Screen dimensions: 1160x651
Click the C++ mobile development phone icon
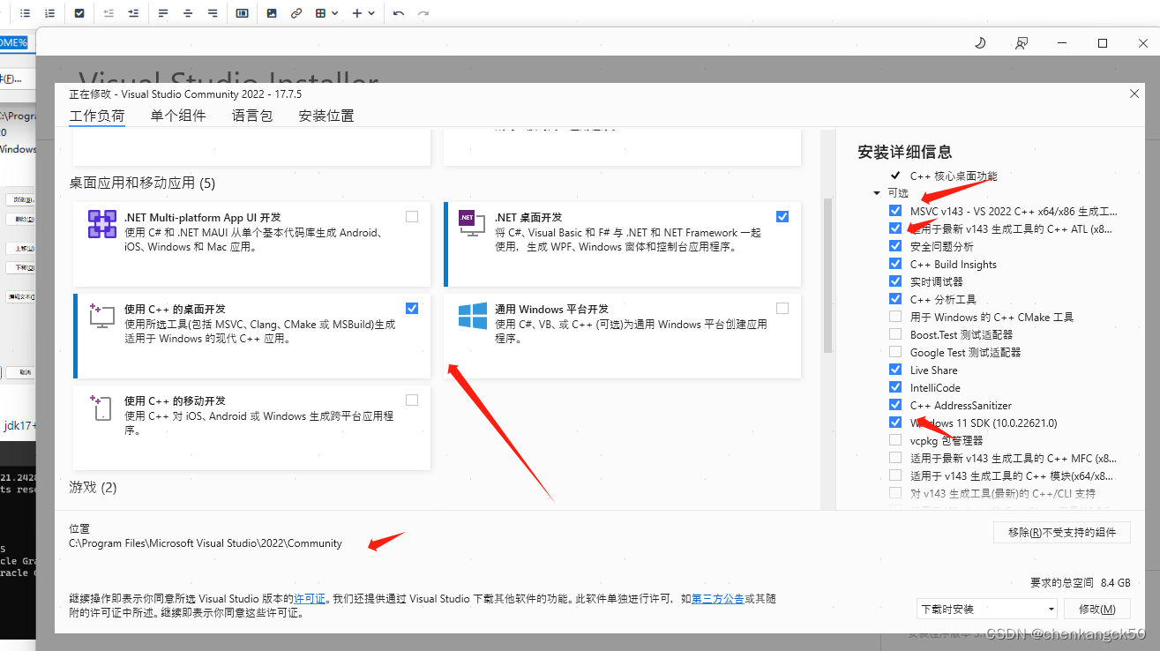[101, 407]
